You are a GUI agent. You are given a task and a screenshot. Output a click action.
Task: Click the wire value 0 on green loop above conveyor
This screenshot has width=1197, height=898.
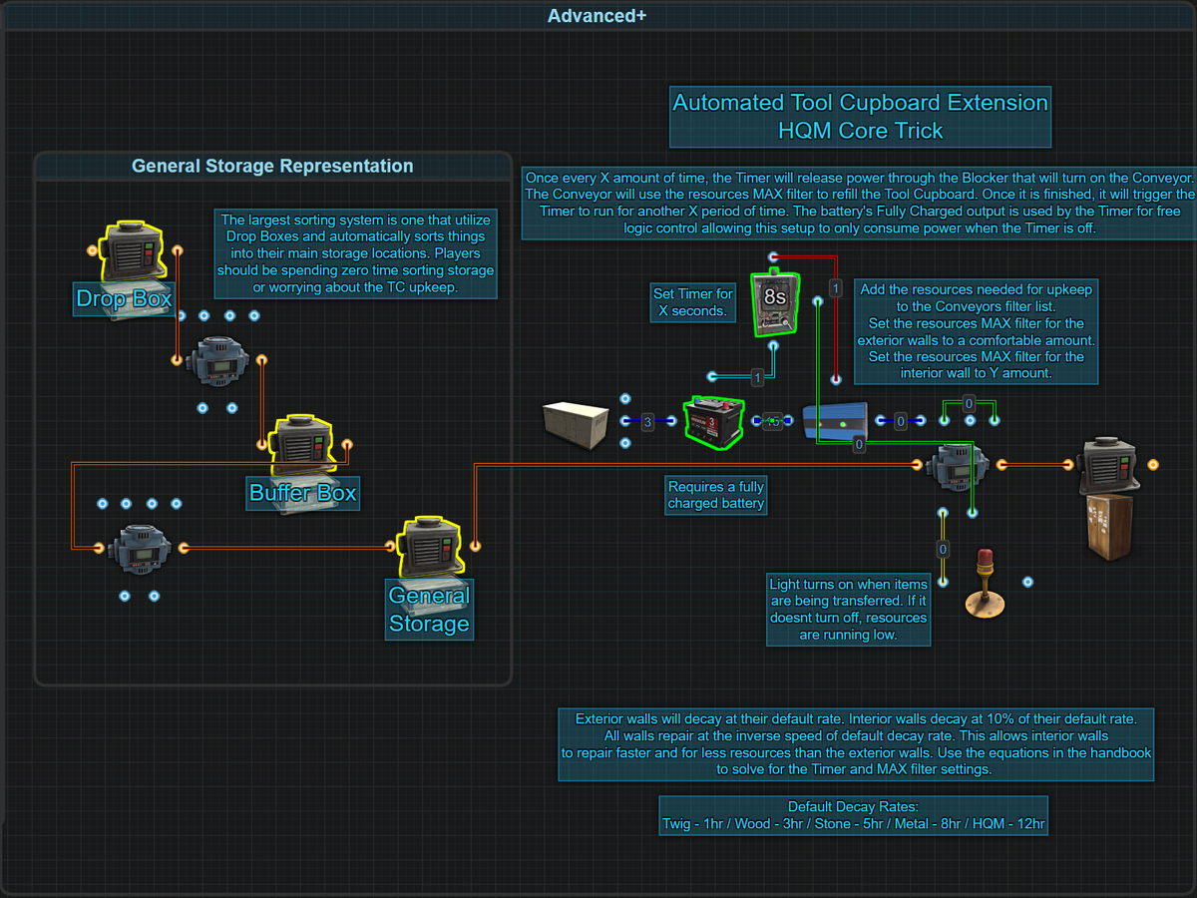click(969, 403)
